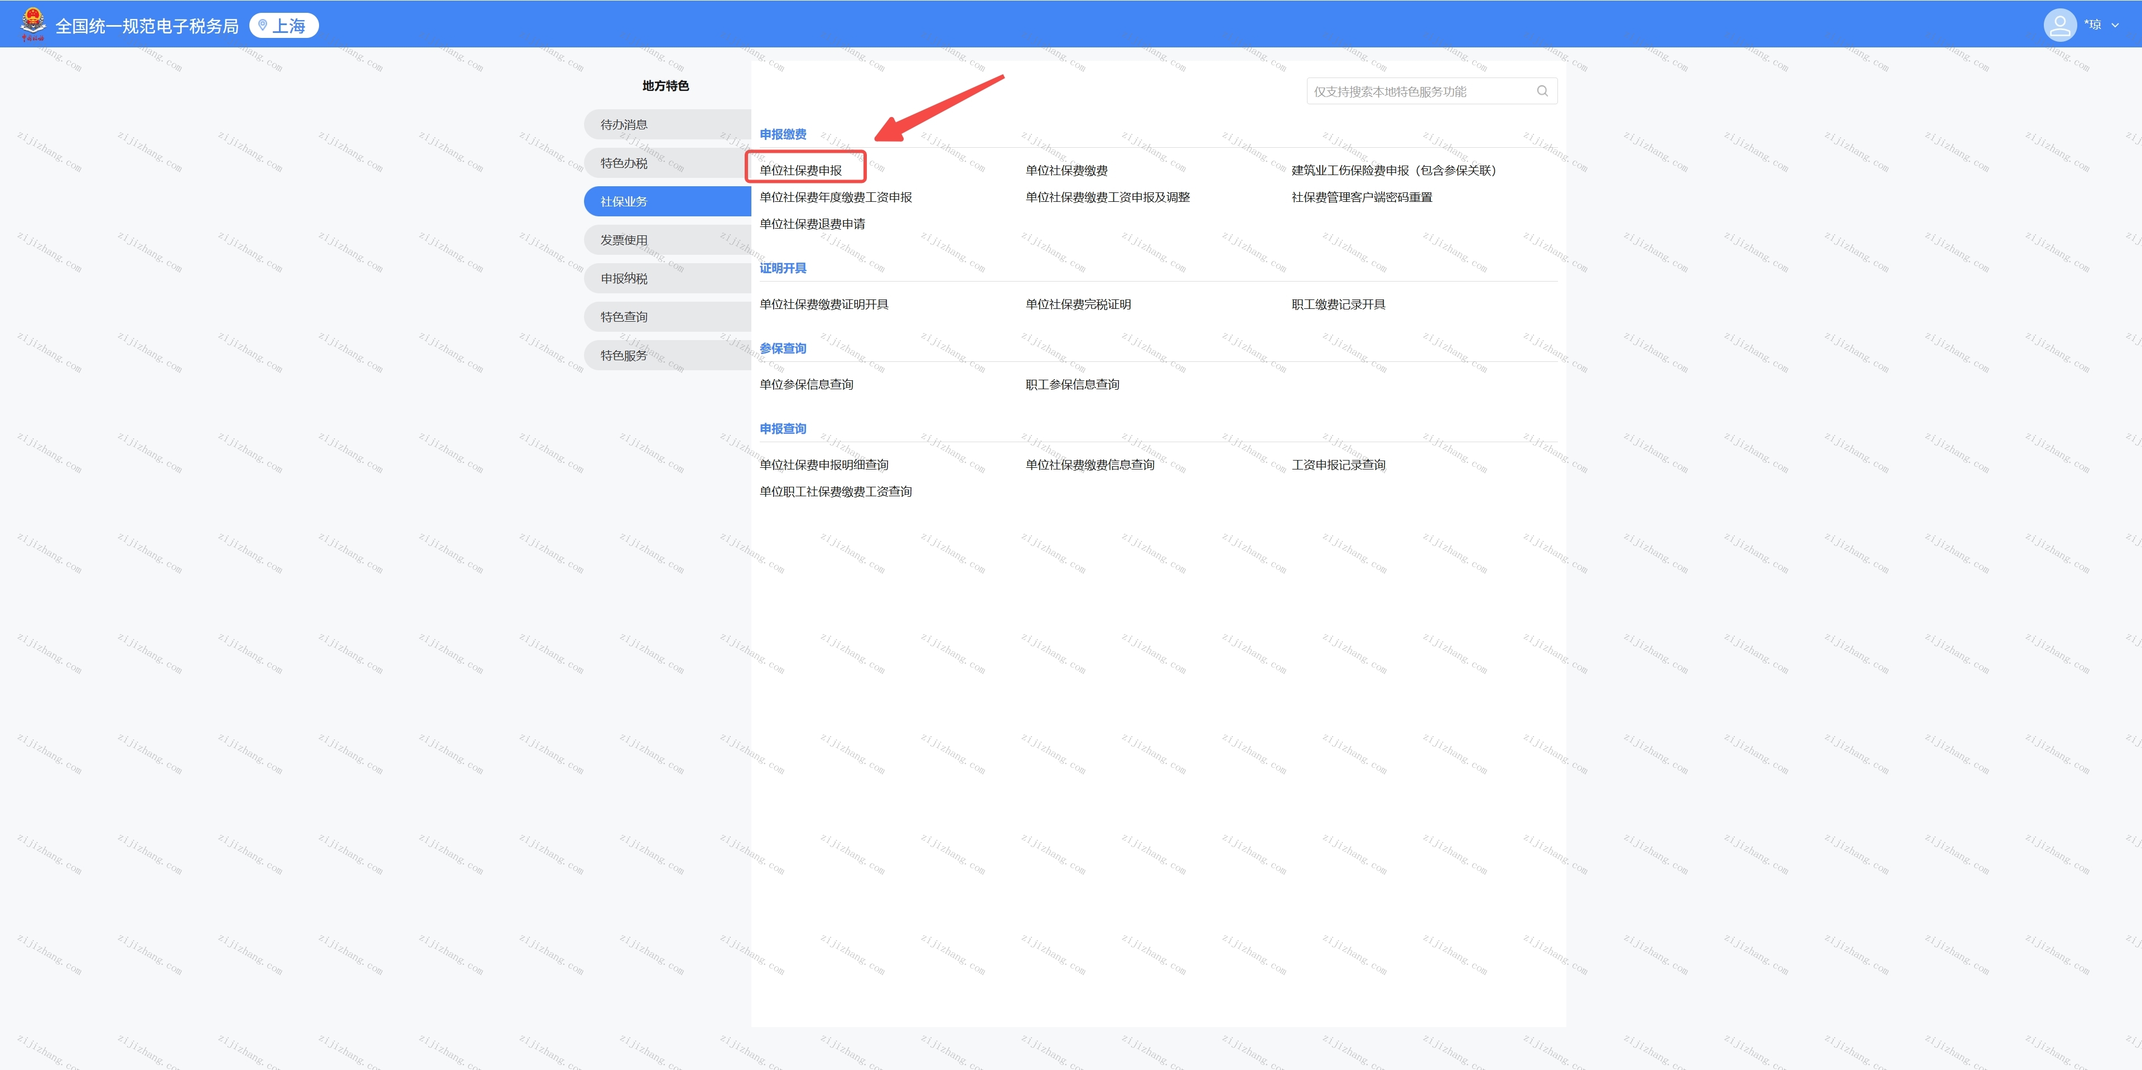Click the 证明开具 section heading
Viewport: 2142px width, 1070px height.
tap(783, 268)
